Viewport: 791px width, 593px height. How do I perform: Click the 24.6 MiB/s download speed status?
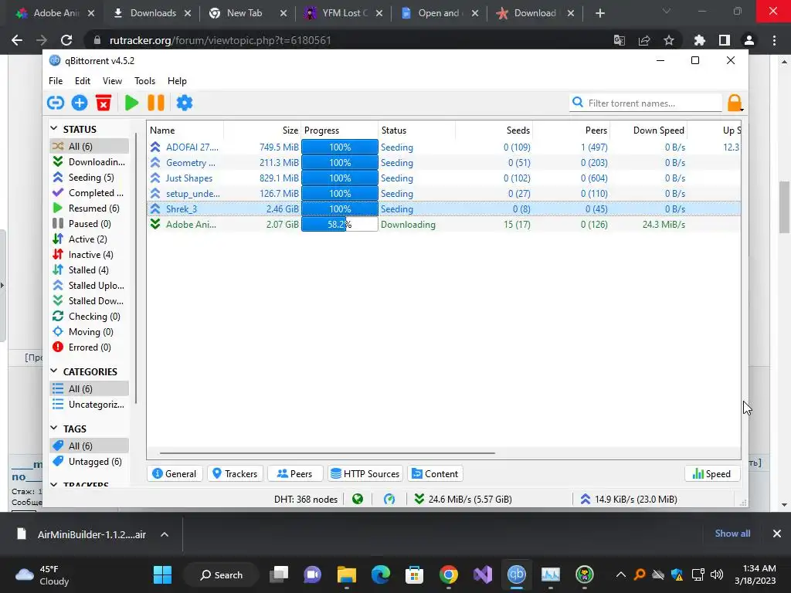(463, 500)
